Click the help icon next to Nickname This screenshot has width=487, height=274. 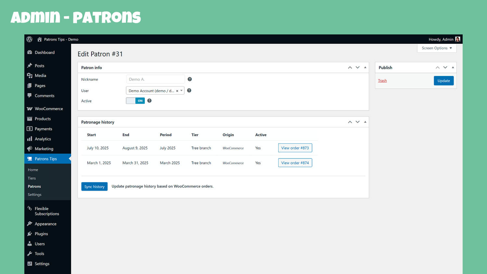coord(190,79)
